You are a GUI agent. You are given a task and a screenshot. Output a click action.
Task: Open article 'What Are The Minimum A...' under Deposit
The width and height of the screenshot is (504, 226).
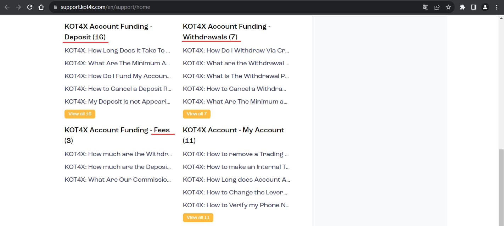(117, 63)
